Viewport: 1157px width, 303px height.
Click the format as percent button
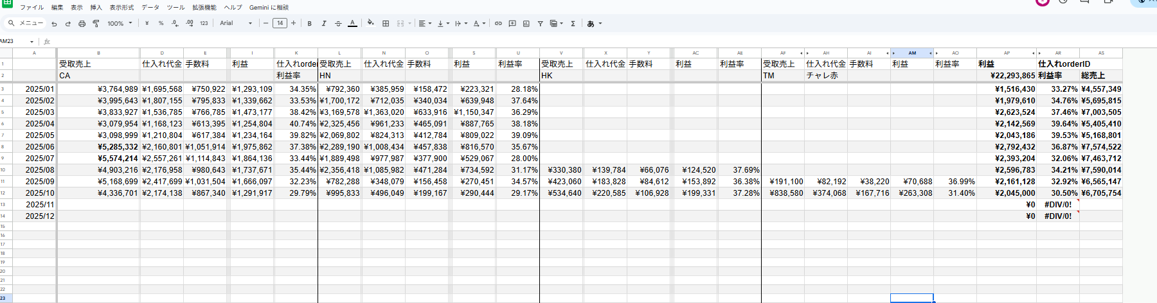pos(161,24)
